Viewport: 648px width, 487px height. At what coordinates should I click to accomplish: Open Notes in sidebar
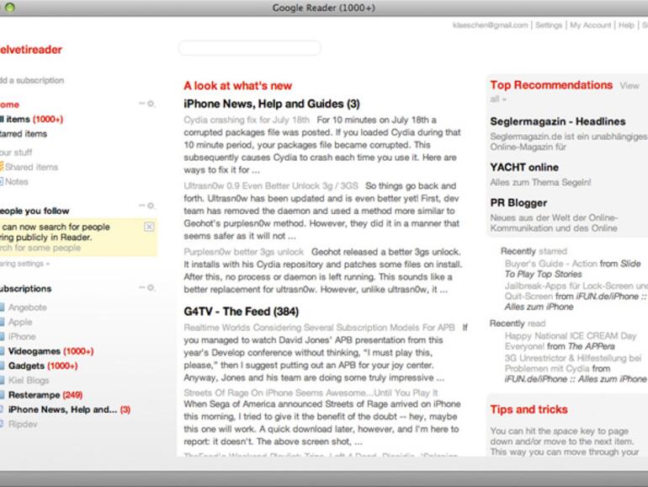[17, 182]
